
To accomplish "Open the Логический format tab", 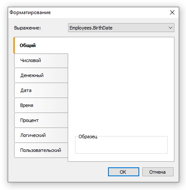I will 41,135.
